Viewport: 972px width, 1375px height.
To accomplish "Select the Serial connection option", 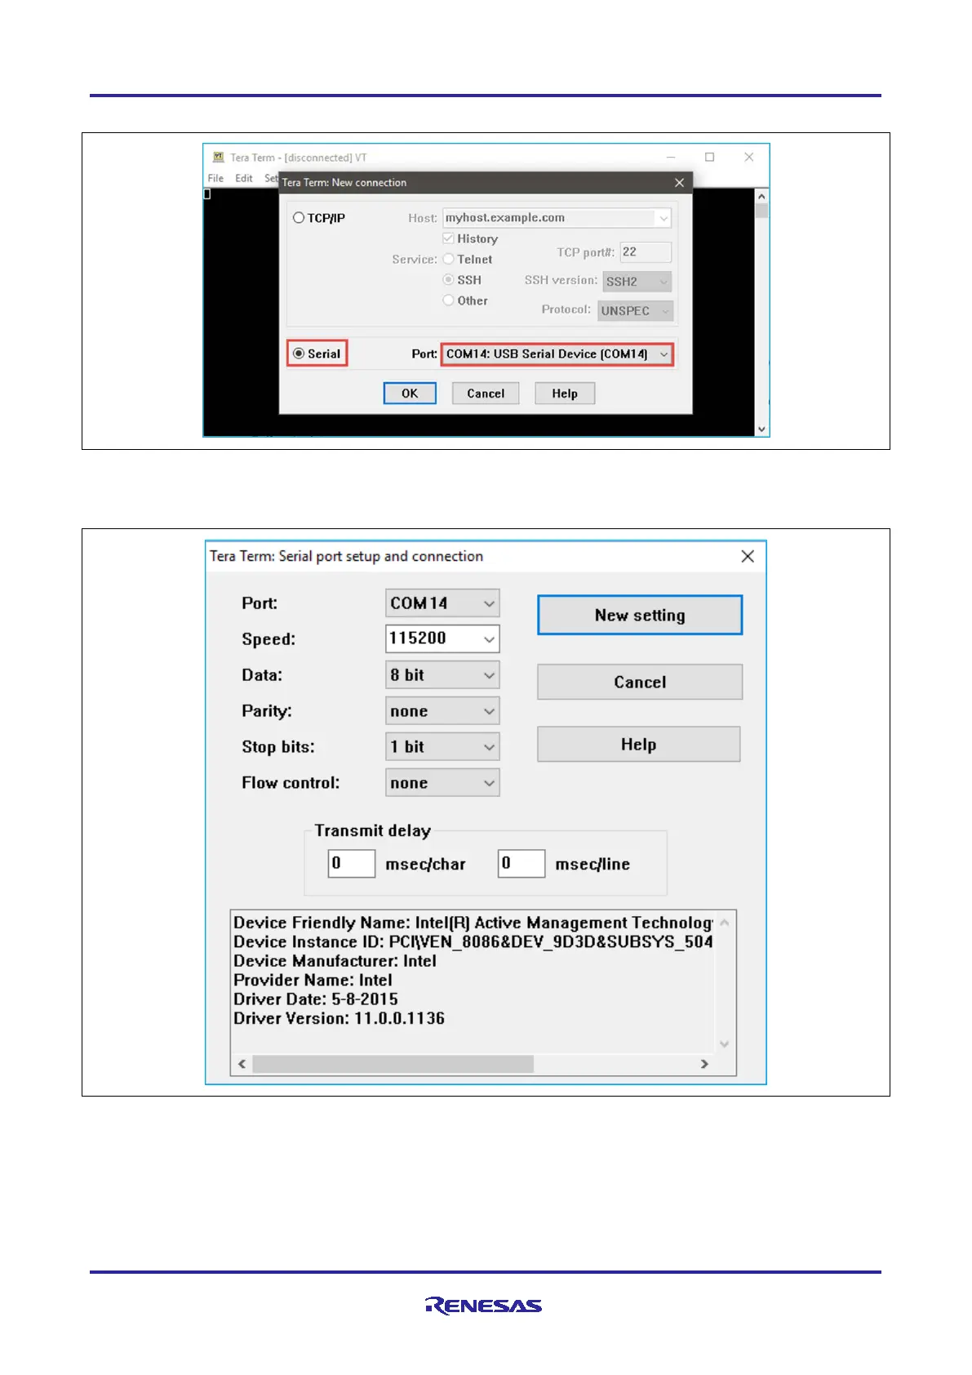I will pos(317,354).
